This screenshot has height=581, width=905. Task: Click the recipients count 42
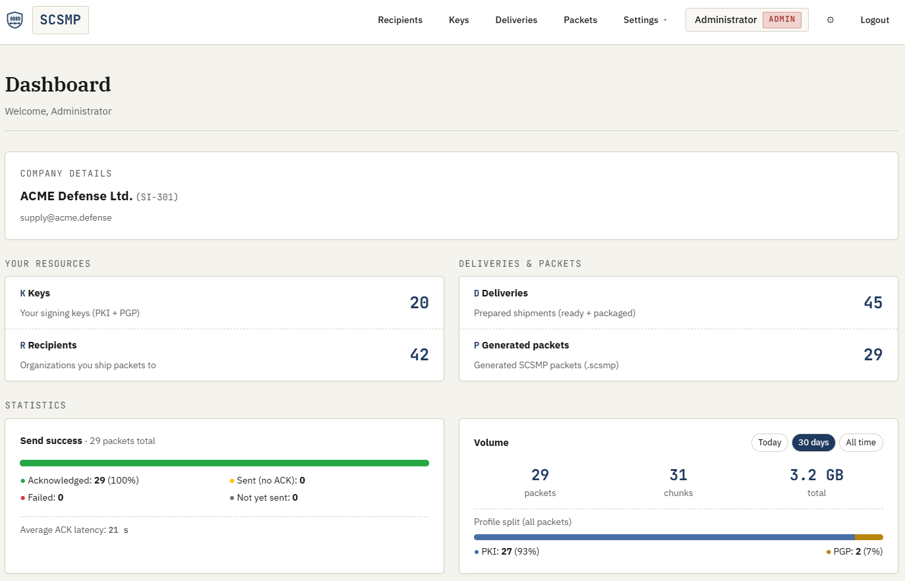[419, 355]
